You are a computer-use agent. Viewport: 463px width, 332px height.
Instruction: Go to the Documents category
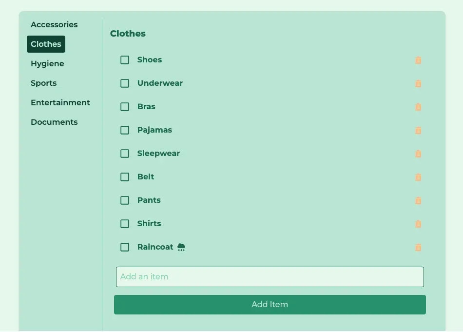coord(54,122)
